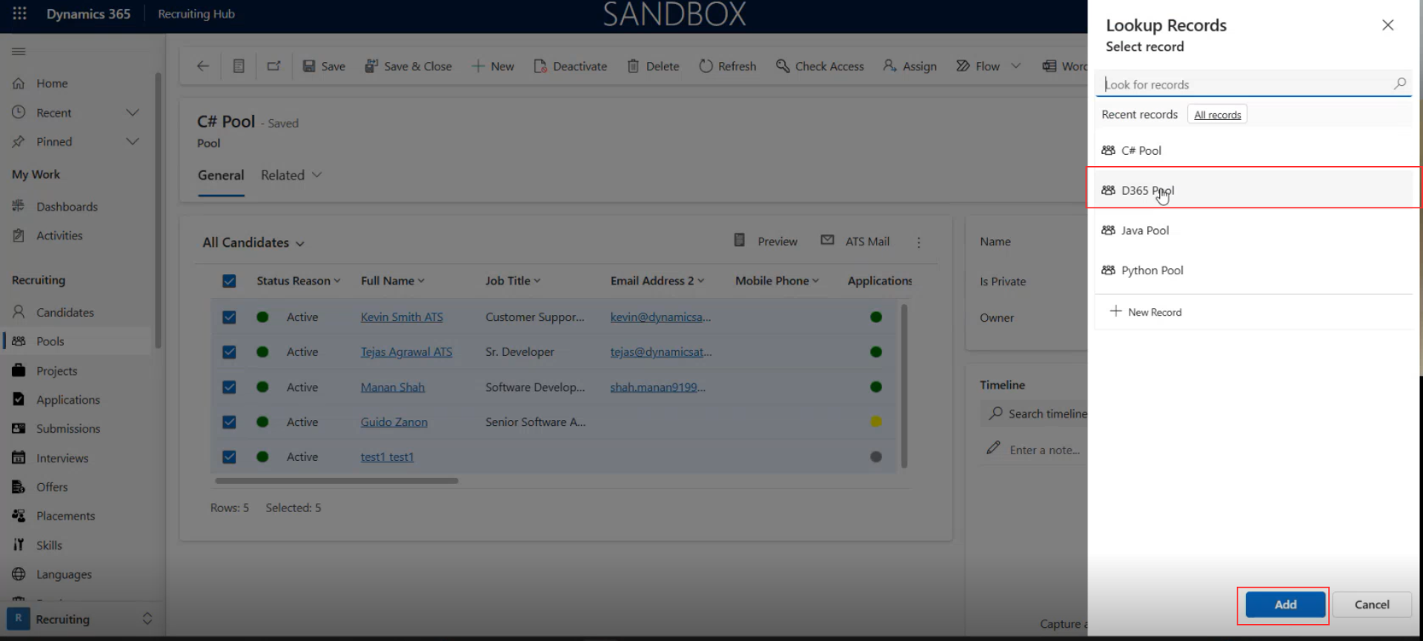
Task: Expand the Flow dropdown chevron
Action: (1016, 66)
